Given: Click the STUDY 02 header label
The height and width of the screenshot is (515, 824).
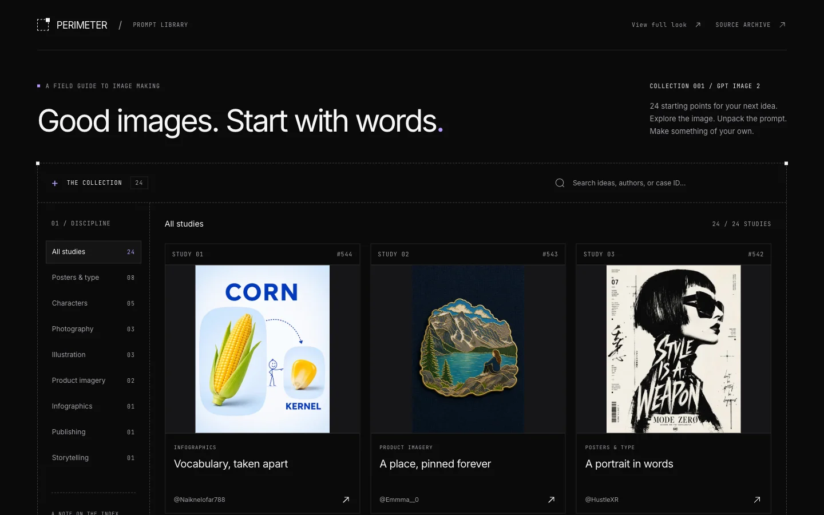Looking at the screenshot, I should [x=393, y=254].
